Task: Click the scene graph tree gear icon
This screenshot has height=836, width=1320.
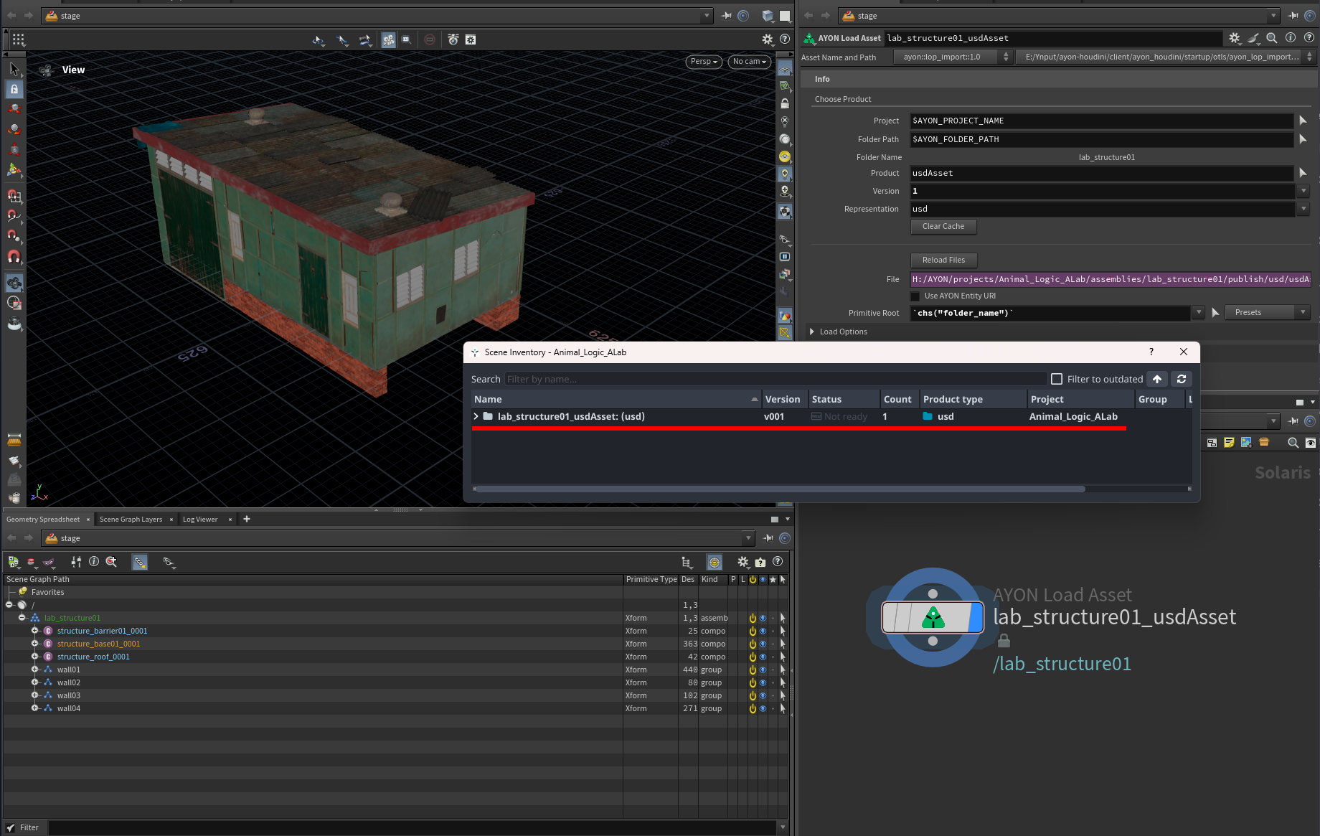Action: (742, 562)
